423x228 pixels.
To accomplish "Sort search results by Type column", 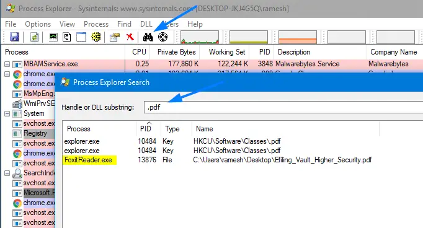I will click(176, 129).
